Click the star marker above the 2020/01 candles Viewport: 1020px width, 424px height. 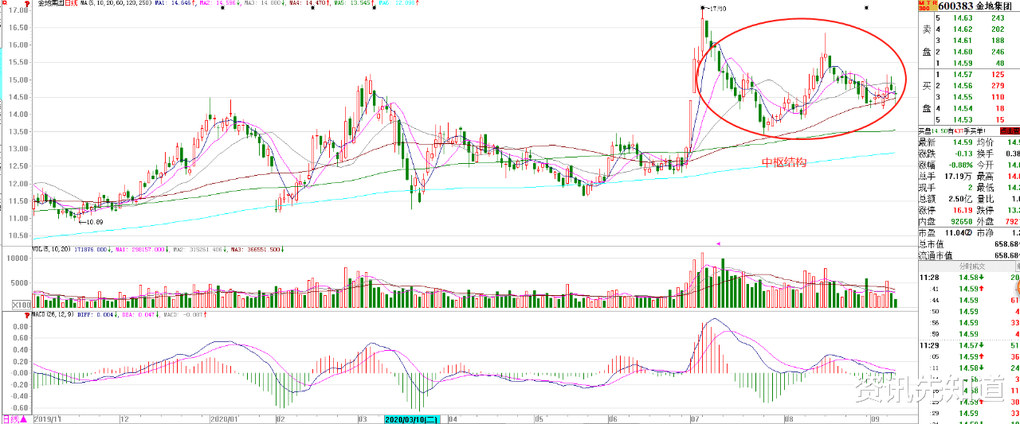(x=222, y=8)
